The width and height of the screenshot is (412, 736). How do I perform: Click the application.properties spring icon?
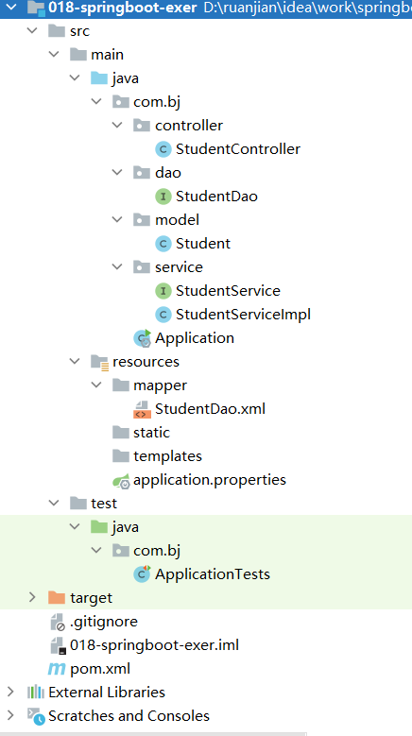[x=121, y=481]
